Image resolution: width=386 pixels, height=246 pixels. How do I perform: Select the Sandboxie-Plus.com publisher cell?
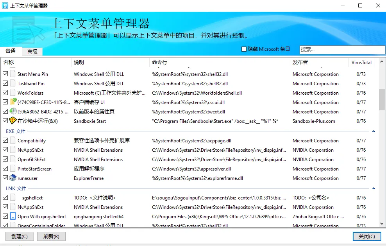coord(314,121)
